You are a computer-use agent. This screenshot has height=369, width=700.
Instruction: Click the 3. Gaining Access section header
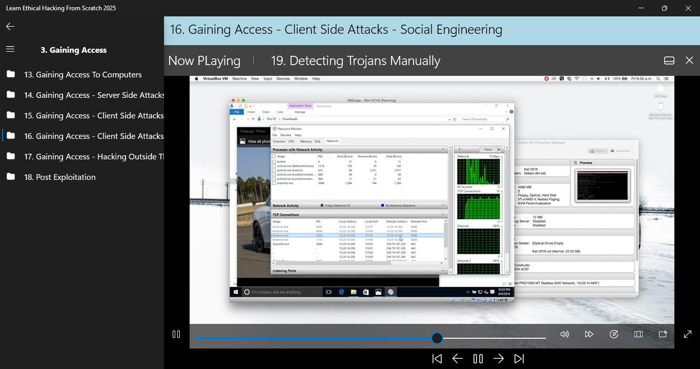73,50
